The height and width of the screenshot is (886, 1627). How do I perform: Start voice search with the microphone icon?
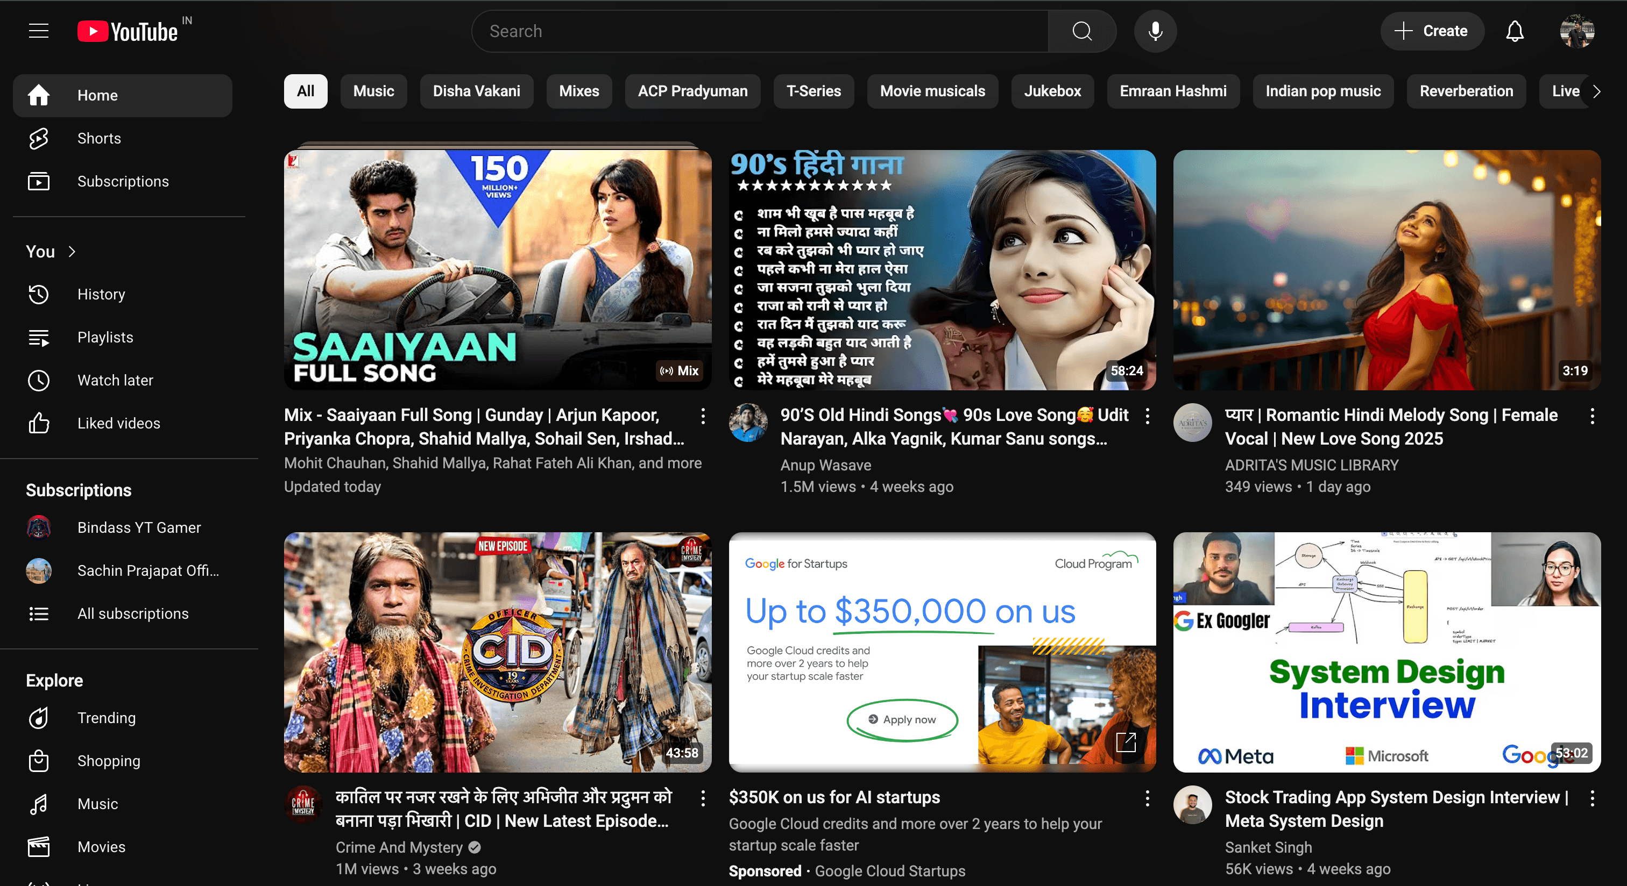(1155, 30)
